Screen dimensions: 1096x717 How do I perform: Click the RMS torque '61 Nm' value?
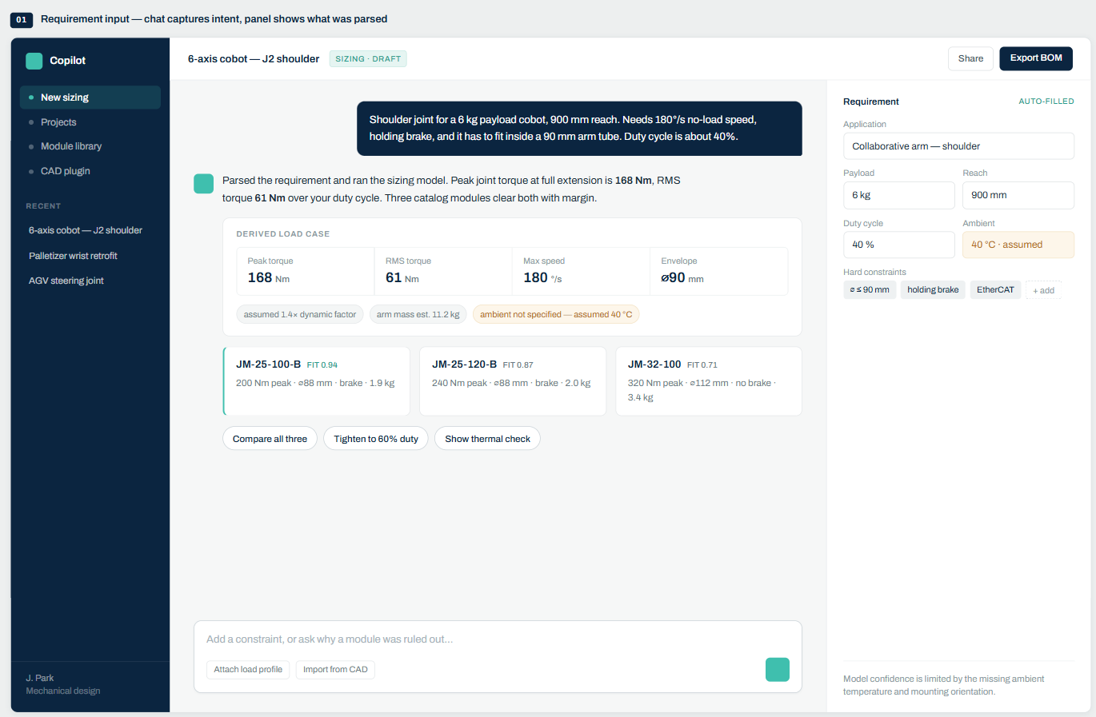coord(402,278)
